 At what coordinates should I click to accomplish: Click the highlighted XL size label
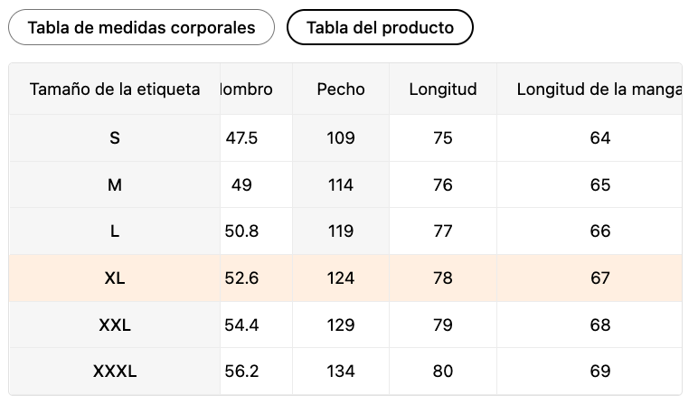coord(115,278)
